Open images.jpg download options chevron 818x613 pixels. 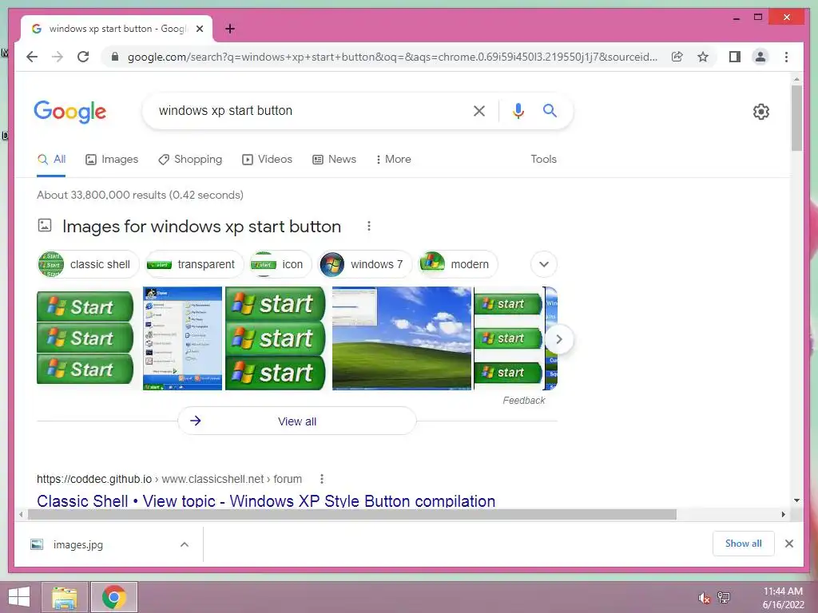[x=185, y=544]
